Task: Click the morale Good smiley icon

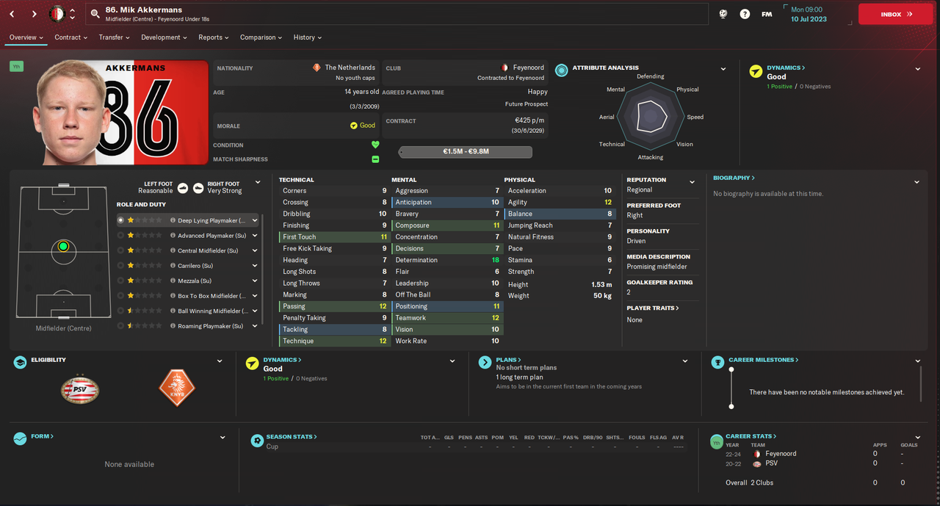Action: [353, 126]
